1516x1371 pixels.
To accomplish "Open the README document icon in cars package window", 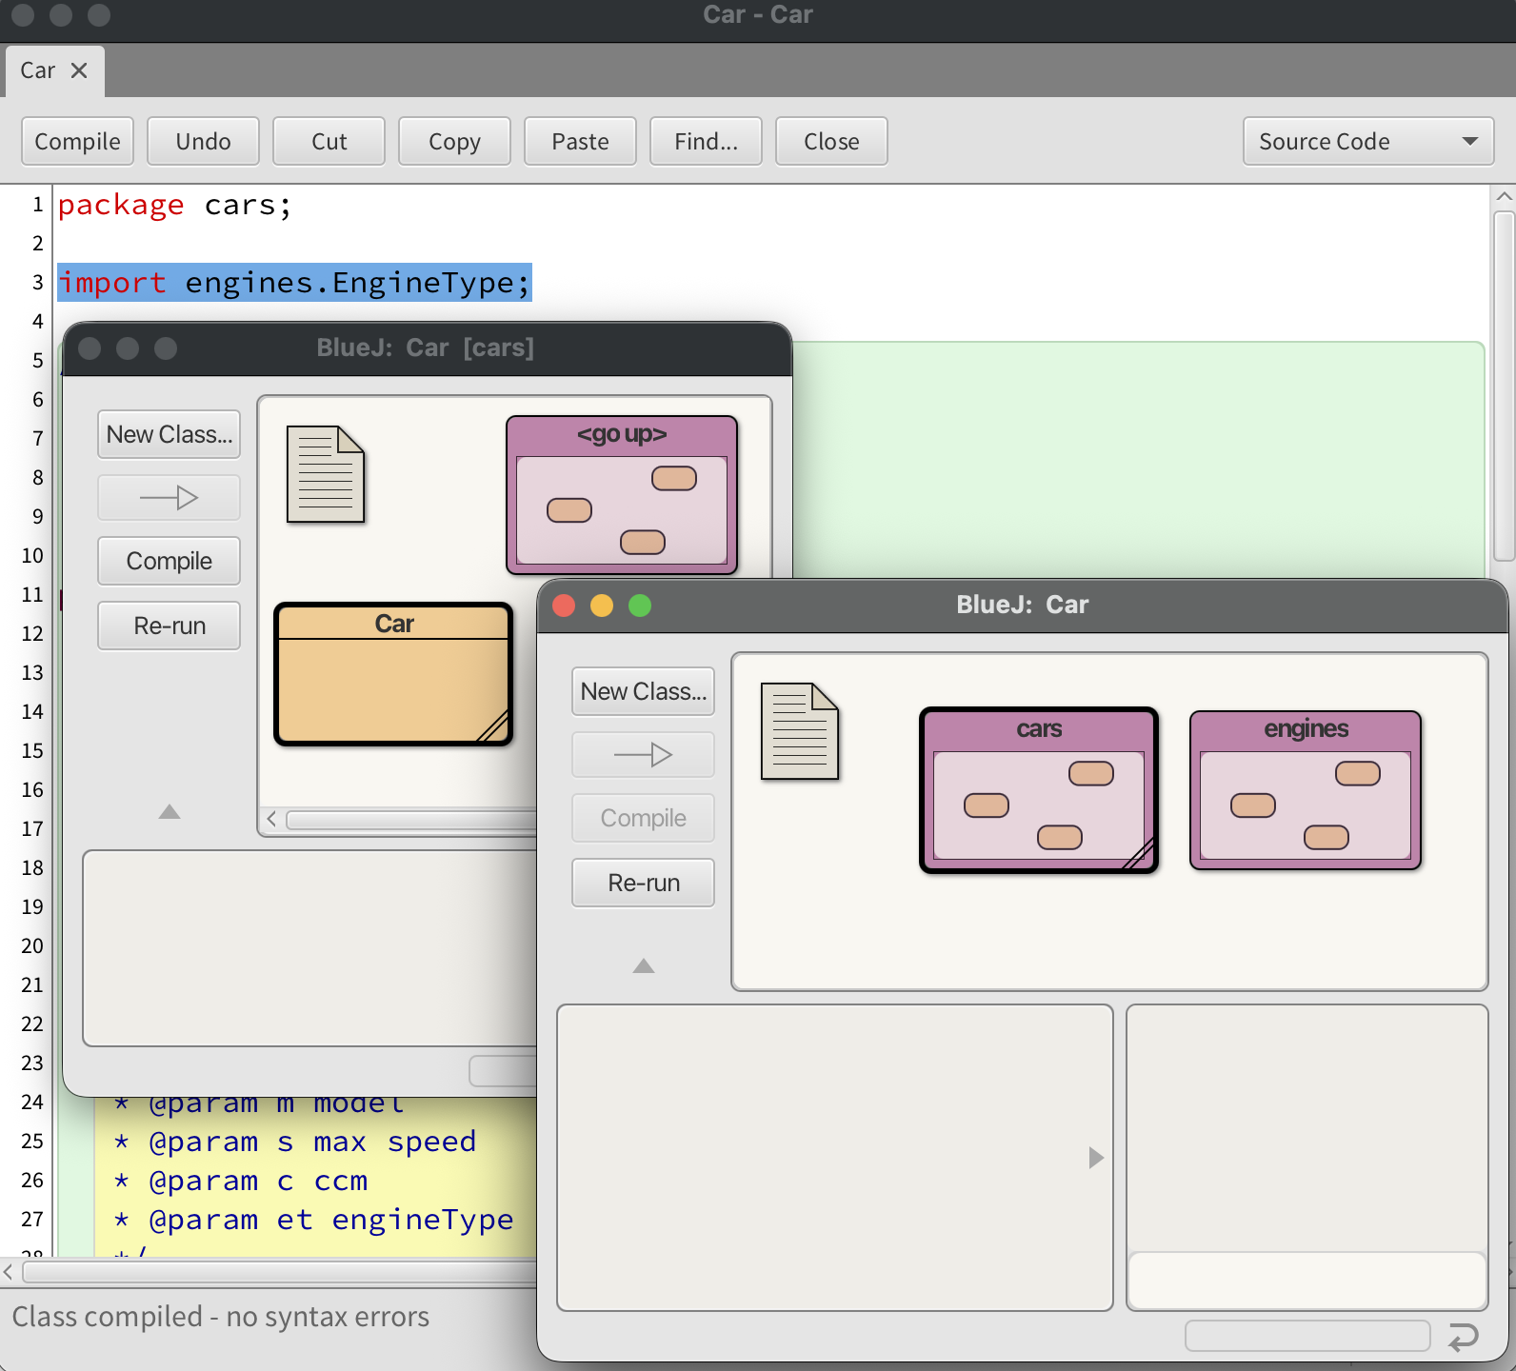I will click(325, 474).
